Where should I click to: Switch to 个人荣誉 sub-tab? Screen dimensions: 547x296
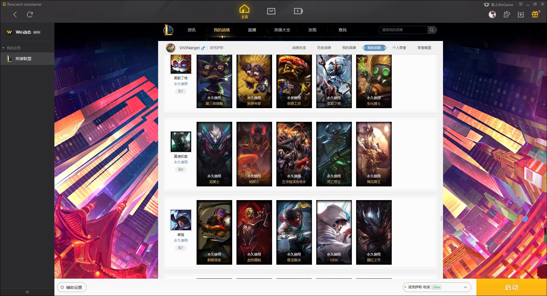pos(399,48)
